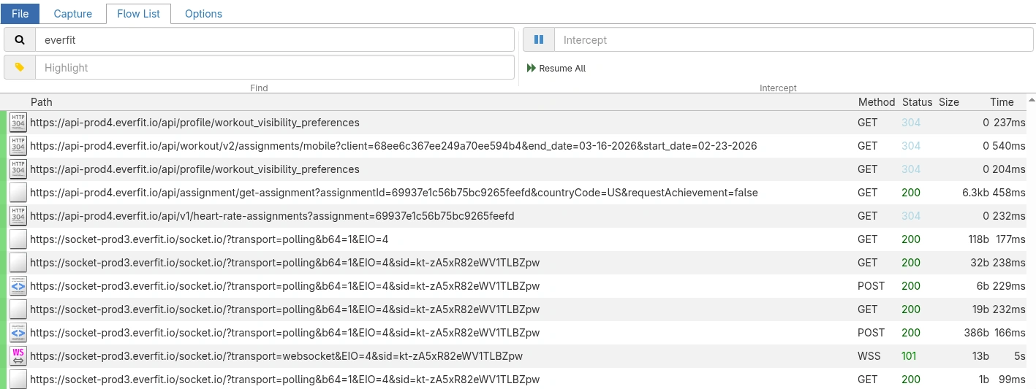Click the yellow highlight tag icon
This screenshot has height=389, width=1036.
(x=20, y=68)
